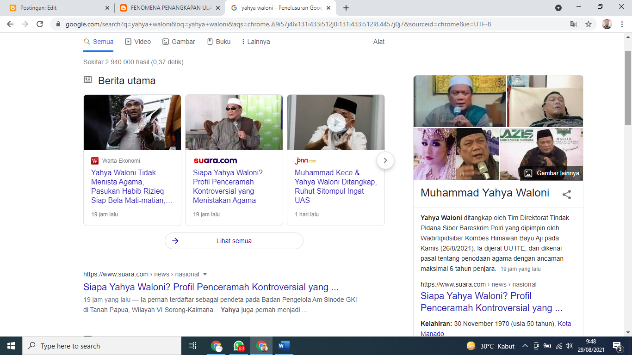View knowledge panel LAZIS masjid photo
This screenshot has width=632, height=355.
click(x=541, y=154)
